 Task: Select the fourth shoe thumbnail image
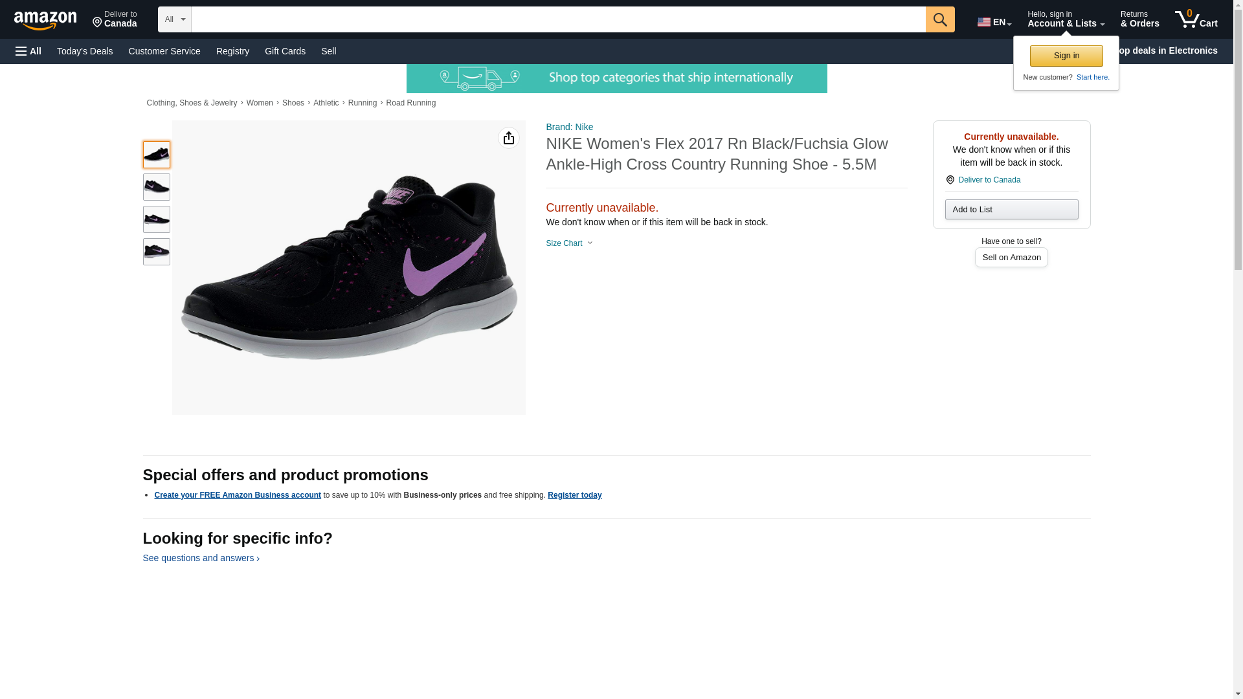point(156,252)
